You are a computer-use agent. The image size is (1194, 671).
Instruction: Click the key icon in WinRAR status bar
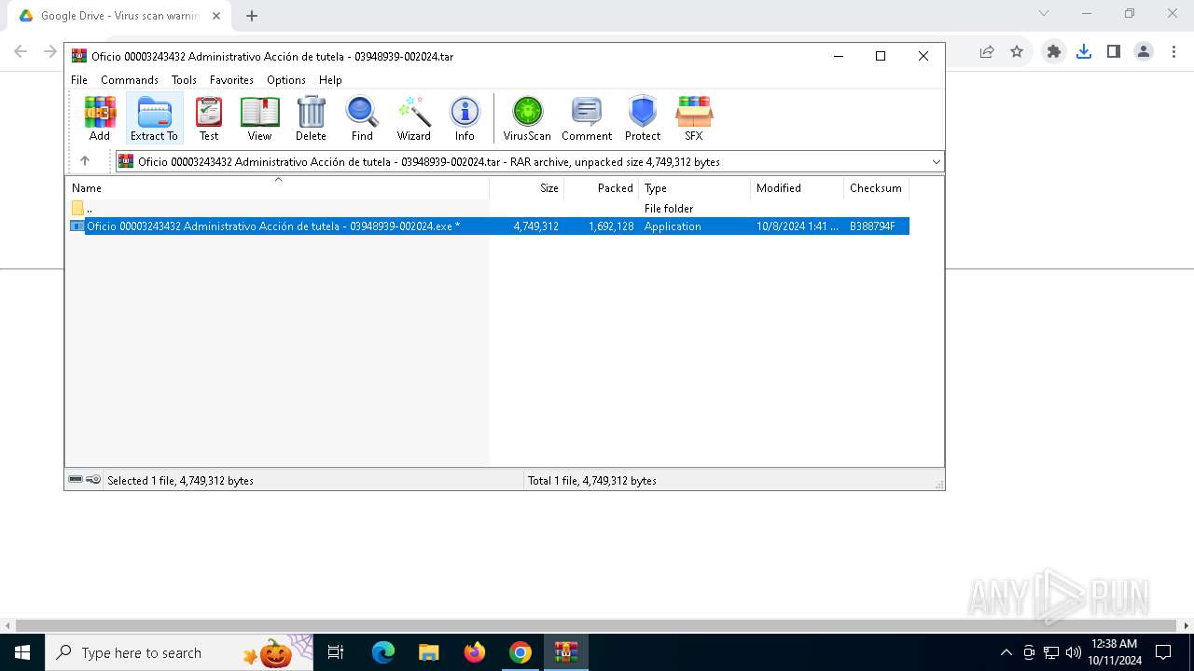(x=93, y=480)
